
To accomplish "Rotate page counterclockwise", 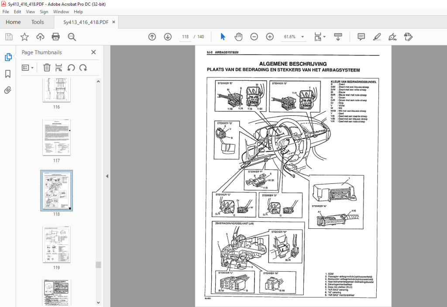I will click(71, 68).
